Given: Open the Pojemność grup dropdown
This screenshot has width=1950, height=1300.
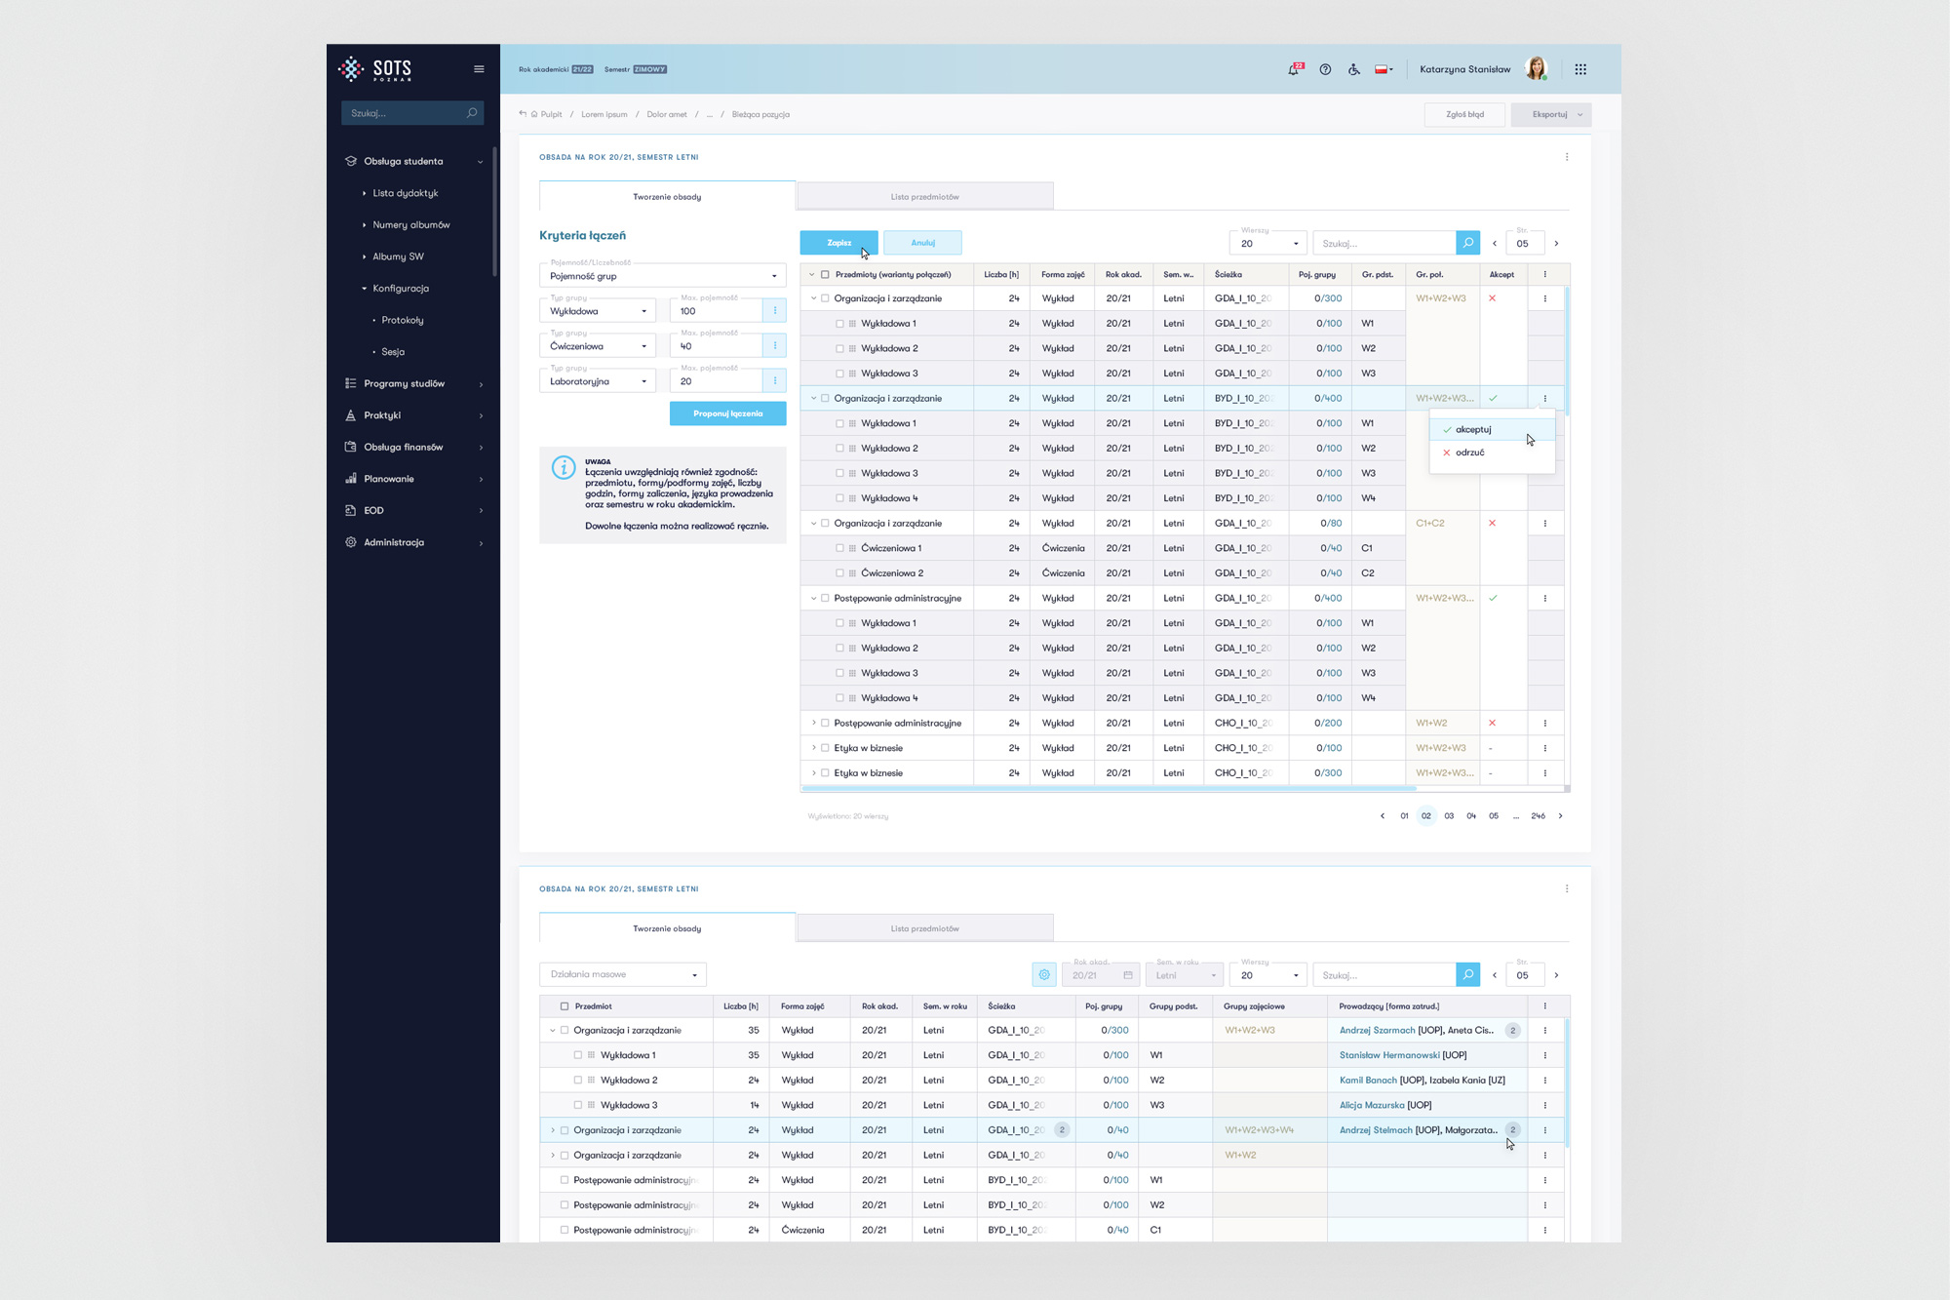Looking at the screenshot, I should pos(663,276).
